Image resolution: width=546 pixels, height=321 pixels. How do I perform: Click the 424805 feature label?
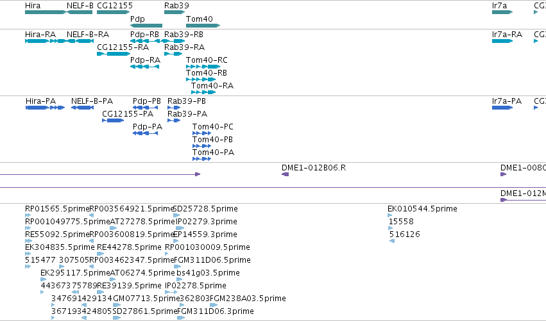pyautogui.click(x=98, y=312)
